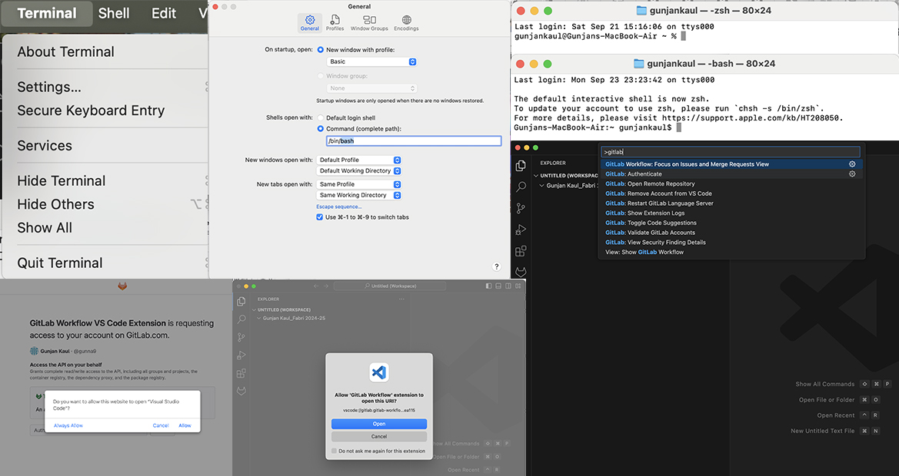Viewport: 899px width, 476px height.
Task: Click the help question mark in Terminal settings
Action: [x=497, y=266]
